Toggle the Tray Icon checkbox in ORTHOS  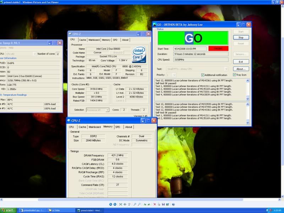(x=234, y=75)
